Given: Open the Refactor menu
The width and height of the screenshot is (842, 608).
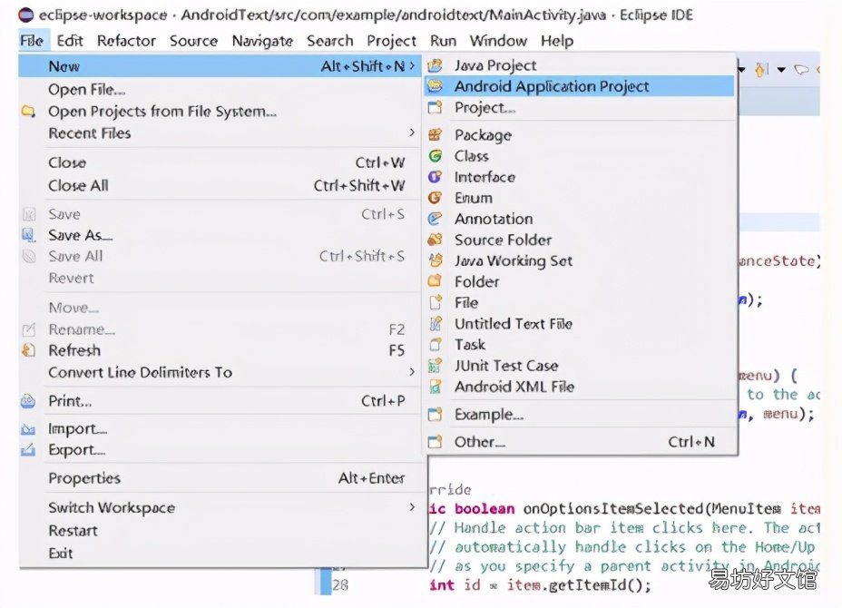Looking at the screenshot, I should (126, 41).
